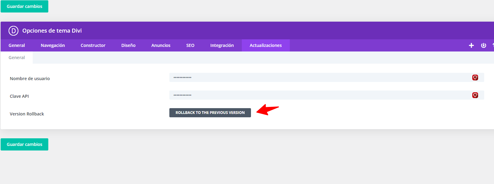Click password manager icon in Clave API field
The image size is (494, 184).
pos(475,95)
